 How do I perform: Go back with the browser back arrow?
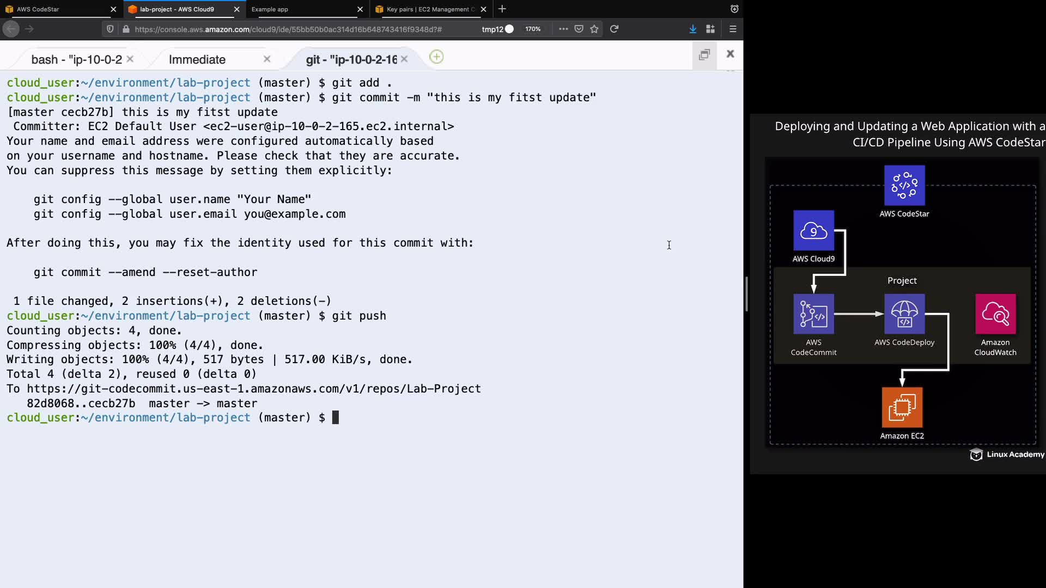(11, 29)
